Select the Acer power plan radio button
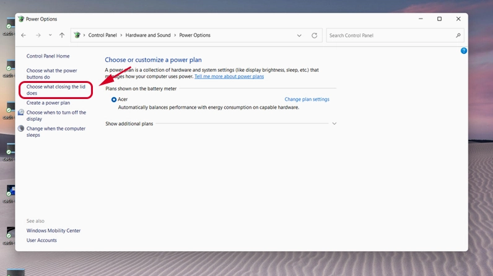The width and height of the screenshot is (493, 276). (114, 99)
